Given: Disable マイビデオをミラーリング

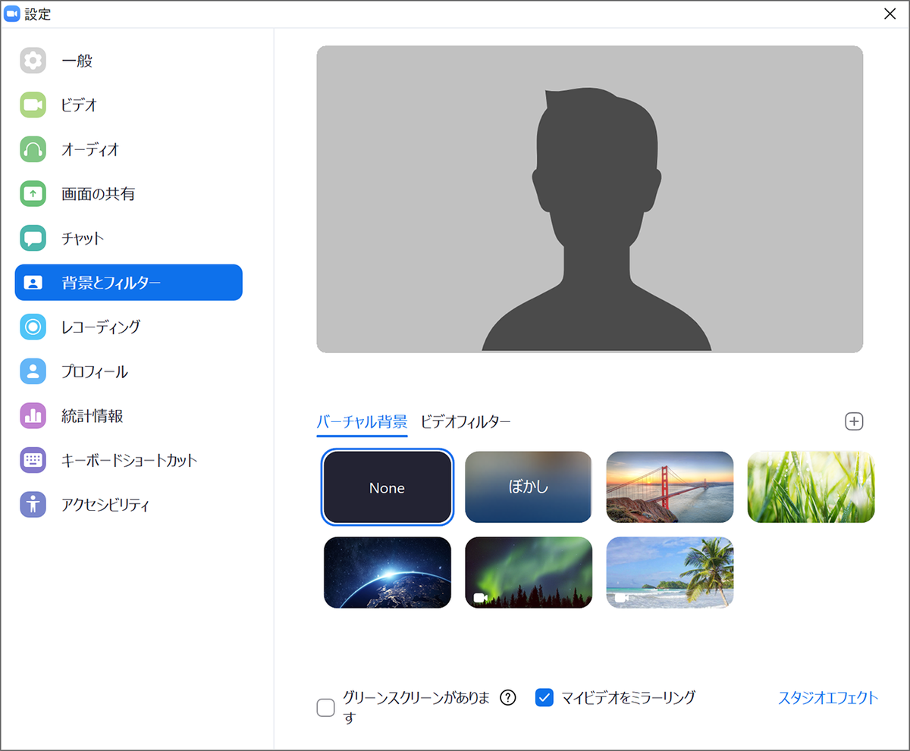Looking at the screenshot, I should (544, 697).
